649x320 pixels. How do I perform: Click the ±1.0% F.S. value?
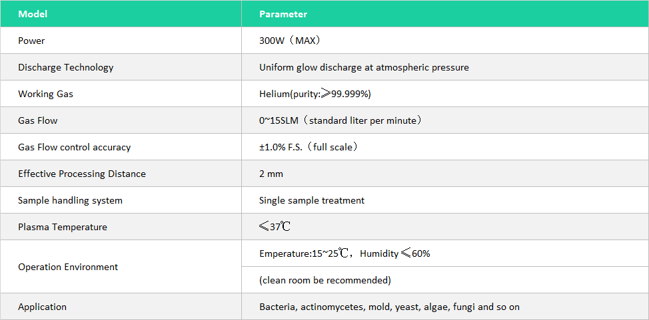pos(309,147)
